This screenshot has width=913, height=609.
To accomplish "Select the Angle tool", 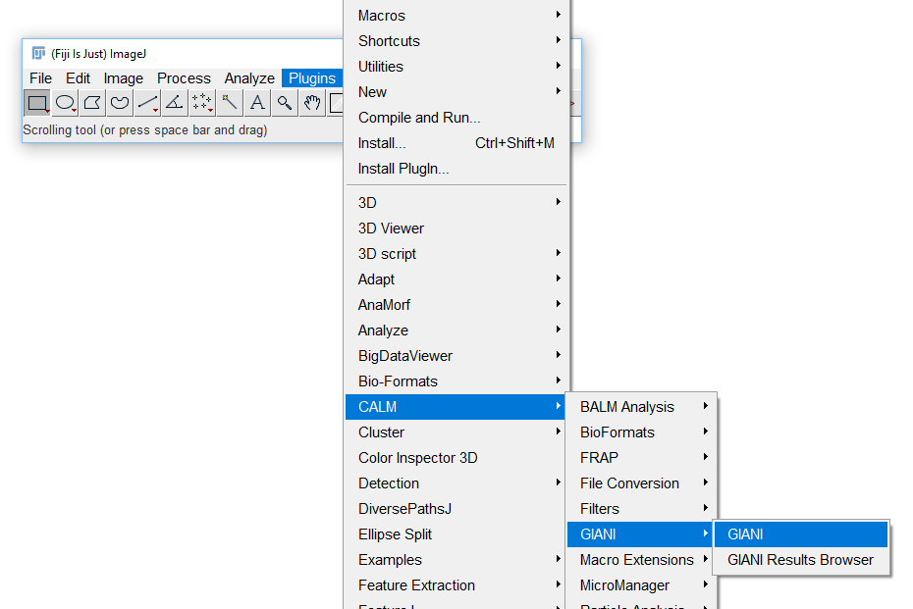I will point(174,103).
